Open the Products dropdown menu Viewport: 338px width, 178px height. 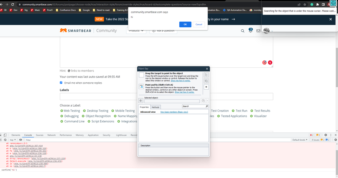coord(136,31)
